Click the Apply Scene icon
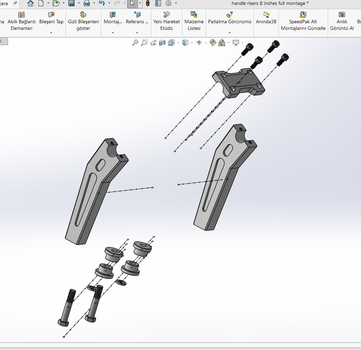The width and height of the screenshot is (361, 350). pos(222,43)
